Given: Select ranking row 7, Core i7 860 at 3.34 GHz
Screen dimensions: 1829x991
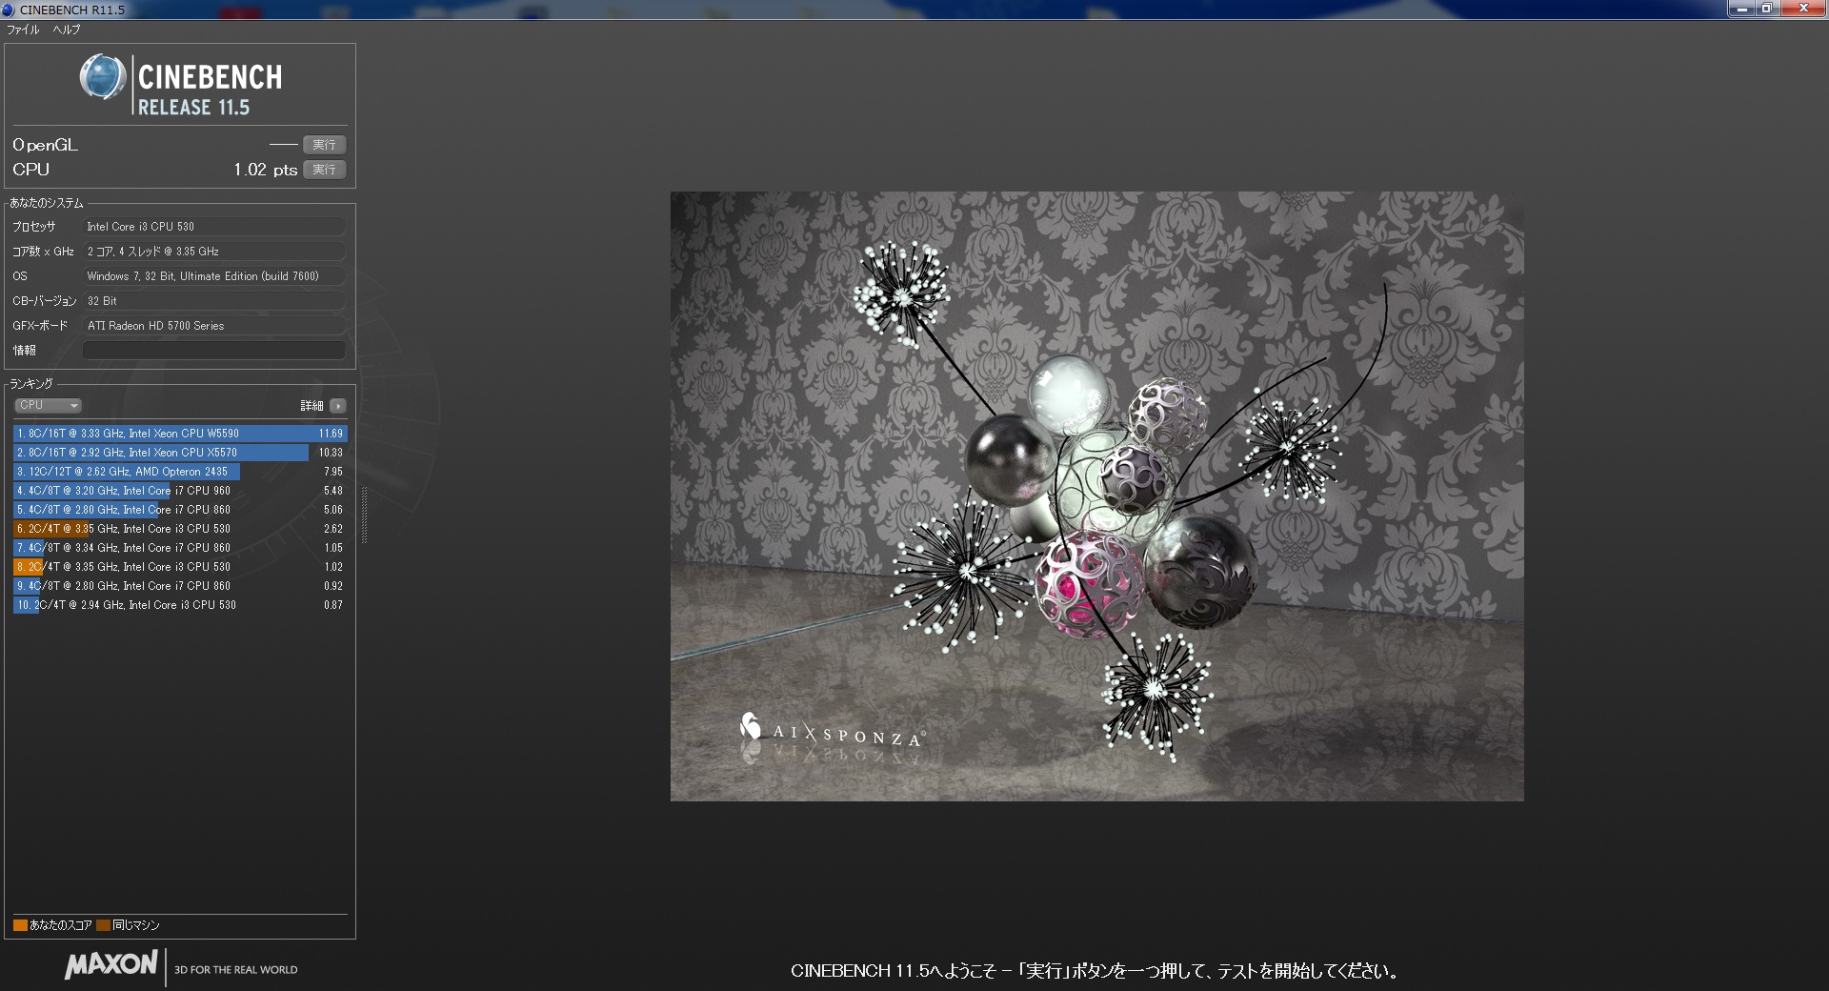Looking at the screenshot, I should coord(180,548).
